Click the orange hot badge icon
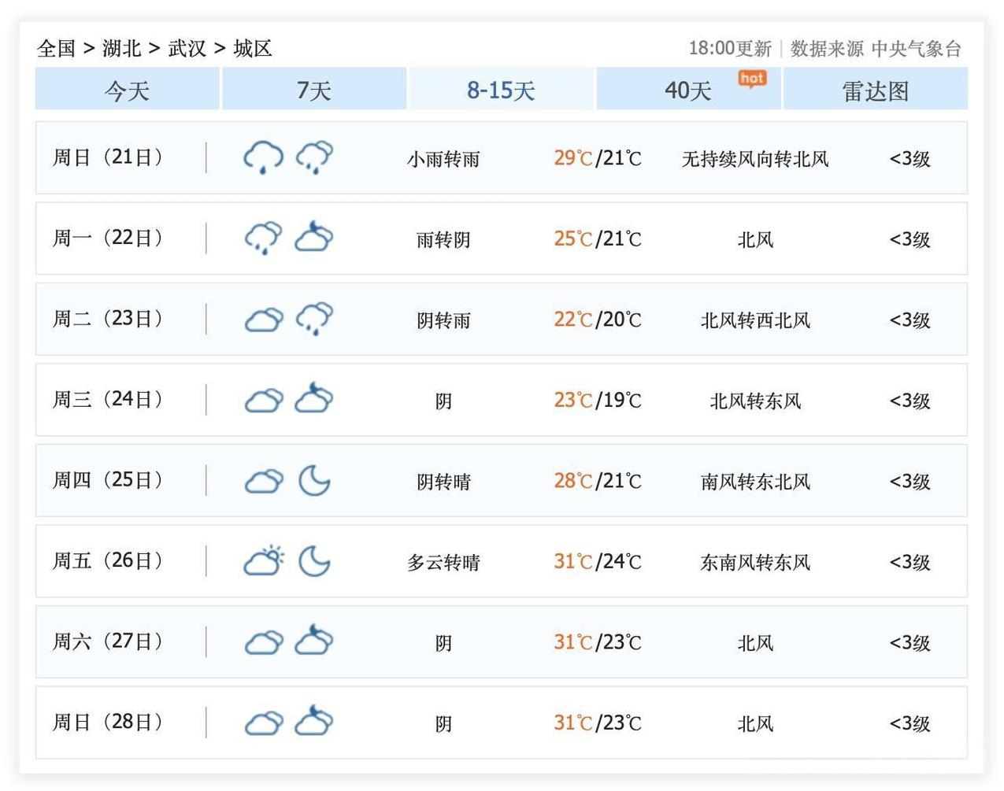 [x=752, y=79]
